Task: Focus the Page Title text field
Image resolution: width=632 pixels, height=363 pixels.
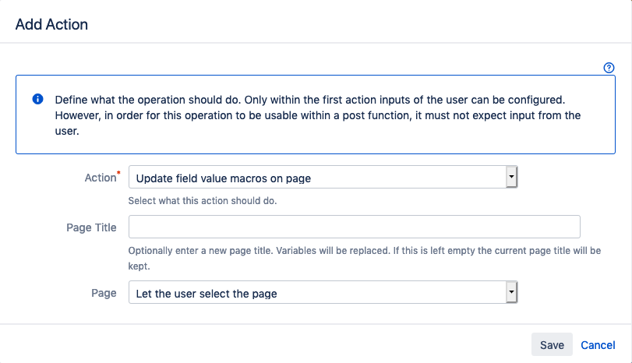Action: 355,227
